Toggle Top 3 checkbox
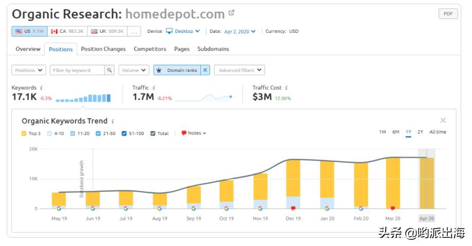Viewport: 472px width, 246px height. click(x=24, y=134)
